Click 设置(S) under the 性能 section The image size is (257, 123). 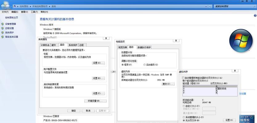(98, 63)
